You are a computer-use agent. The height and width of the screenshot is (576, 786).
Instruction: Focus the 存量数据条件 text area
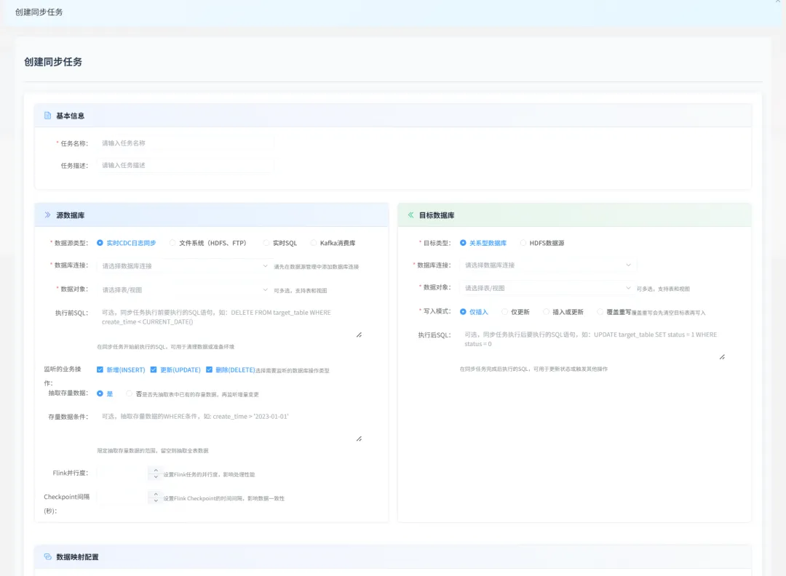tap(229, 425)
